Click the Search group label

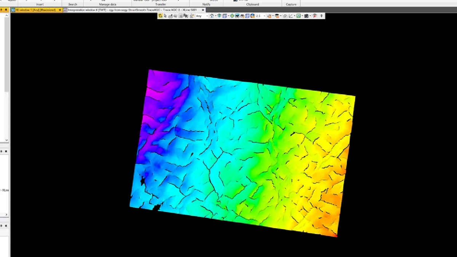pyautogui.click(x=73, y=4)
